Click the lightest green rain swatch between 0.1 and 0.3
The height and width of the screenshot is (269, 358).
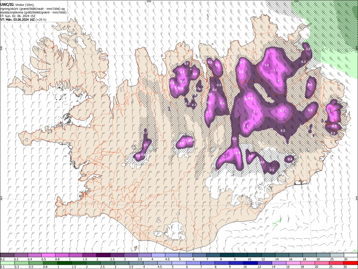(7, 263)
